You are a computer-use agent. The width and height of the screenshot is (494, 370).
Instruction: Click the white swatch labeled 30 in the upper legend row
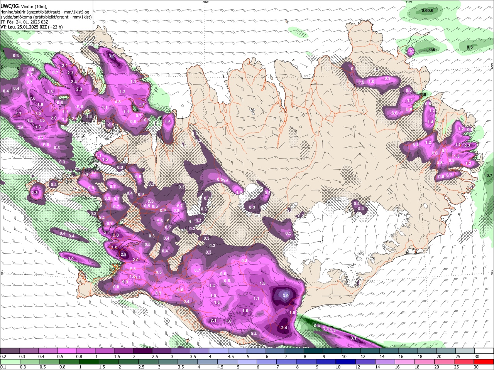tap(484, 351)
